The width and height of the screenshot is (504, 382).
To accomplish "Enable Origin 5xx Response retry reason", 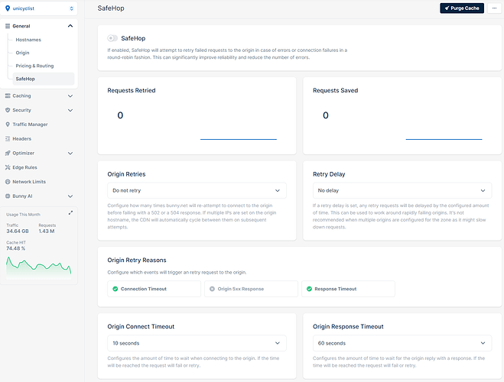I will pyautogui.click(x=251, y=289).
